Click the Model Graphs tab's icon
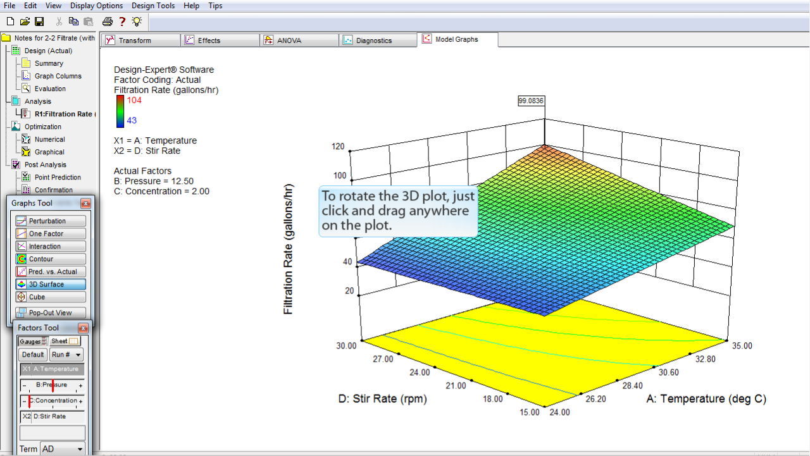Image resolution: width=810 pixels, height=456 pixels. tap(427, 39)
